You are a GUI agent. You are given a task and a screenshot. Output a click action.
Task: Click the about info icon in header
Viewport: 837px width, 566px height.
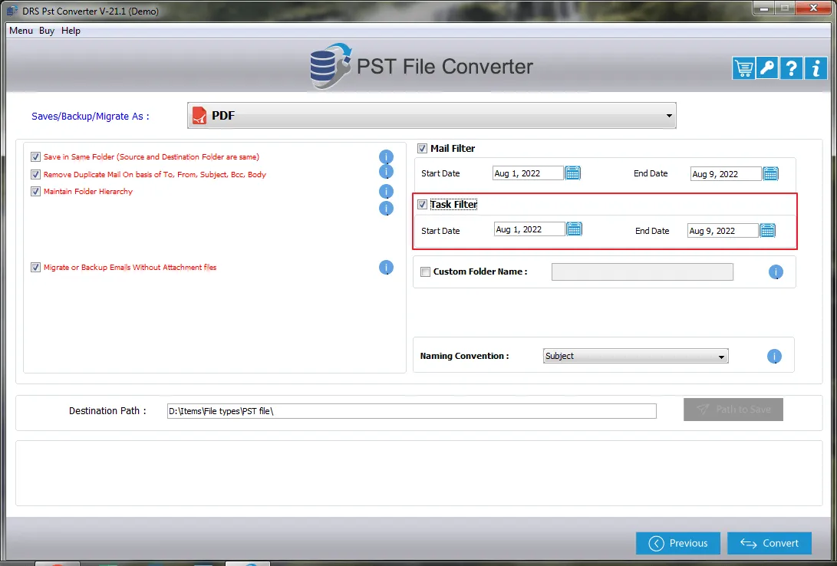click(815, 68)
